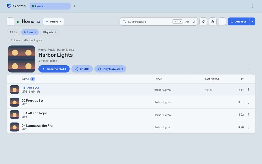
Task: Click Harbor Lights folder in Lamps on the Pier row
Action: coord(162,128)
